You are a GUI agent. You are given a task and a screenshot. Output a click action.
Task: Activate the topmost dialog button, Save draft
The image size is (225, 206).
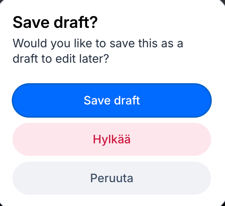(112, 100)
